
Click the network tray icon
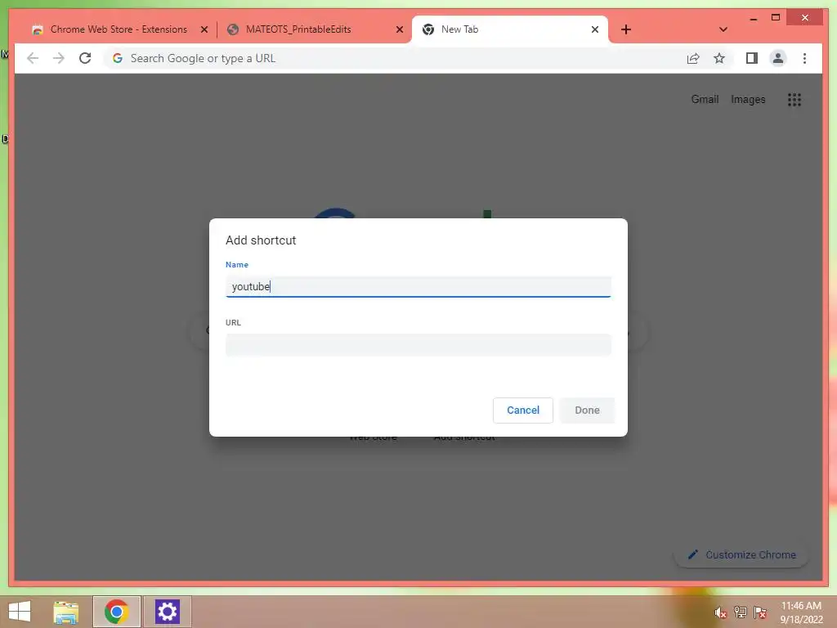(741, 612)
